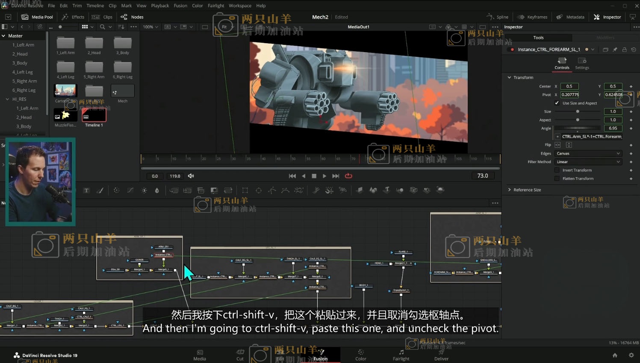Screen dimensions: 640x363
Task: Switch to the Color page tab
Action: [x=360, y=355]
